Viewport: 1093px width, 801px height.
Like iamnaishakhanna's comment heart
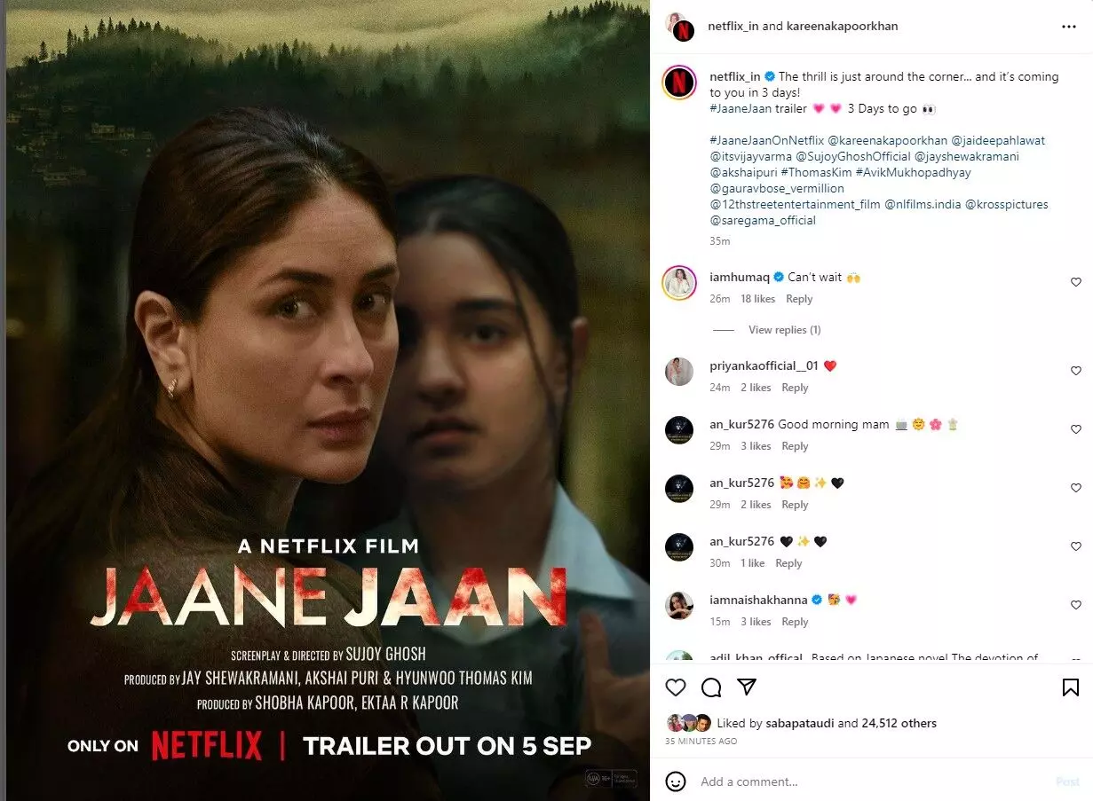(1076, 605)
